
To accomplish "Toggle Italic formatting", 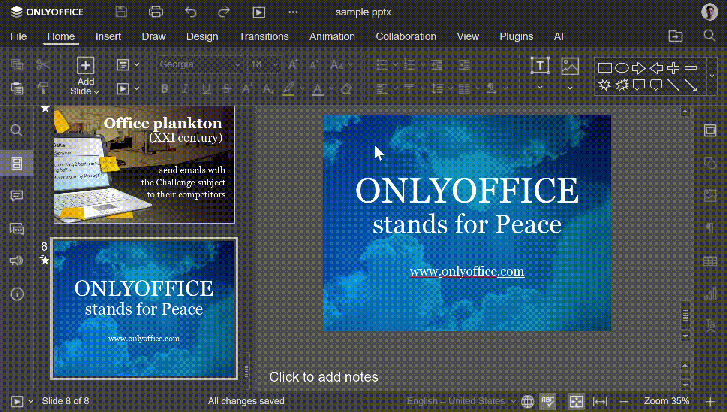I will [x=185, y=89].
